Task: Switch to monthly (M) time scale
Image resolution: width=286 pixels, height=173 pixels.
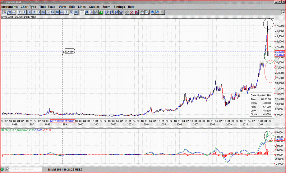Action: pos(76,12)
